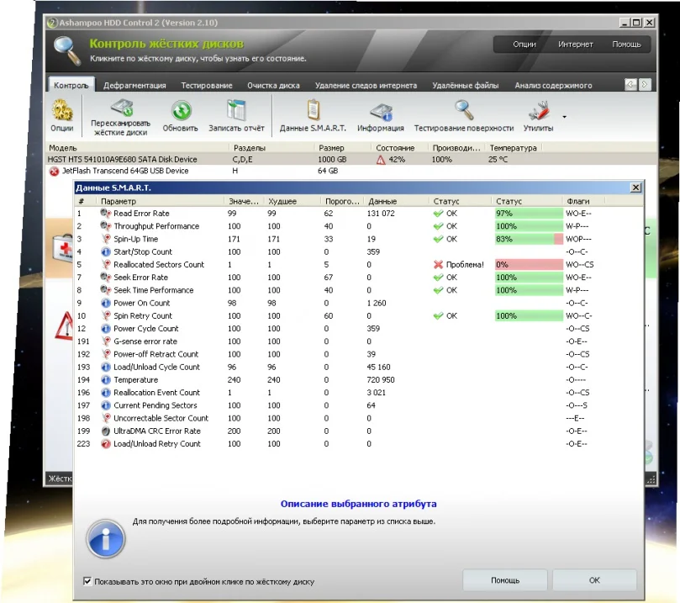This screenshot has height=603, width=680.
Task: Open the Опции gear icon in toolbar
Action: 62,111
